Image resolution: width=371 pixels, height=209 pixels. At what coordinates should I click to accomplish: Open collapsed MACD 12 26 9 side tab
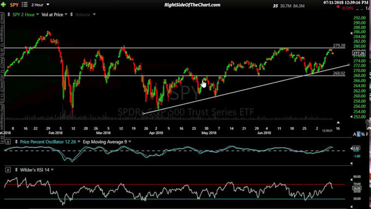click(2, 68)
